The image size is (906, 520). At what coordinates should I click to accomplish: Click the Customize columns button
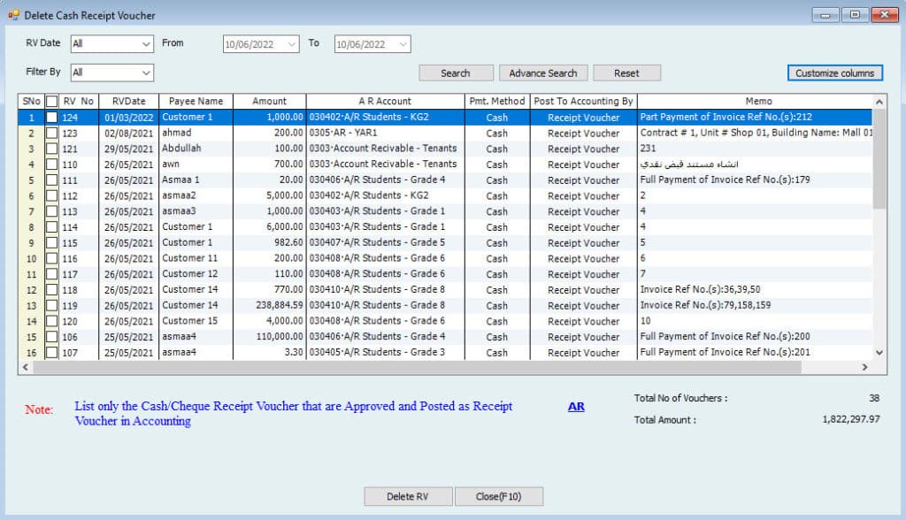point(834,73)
